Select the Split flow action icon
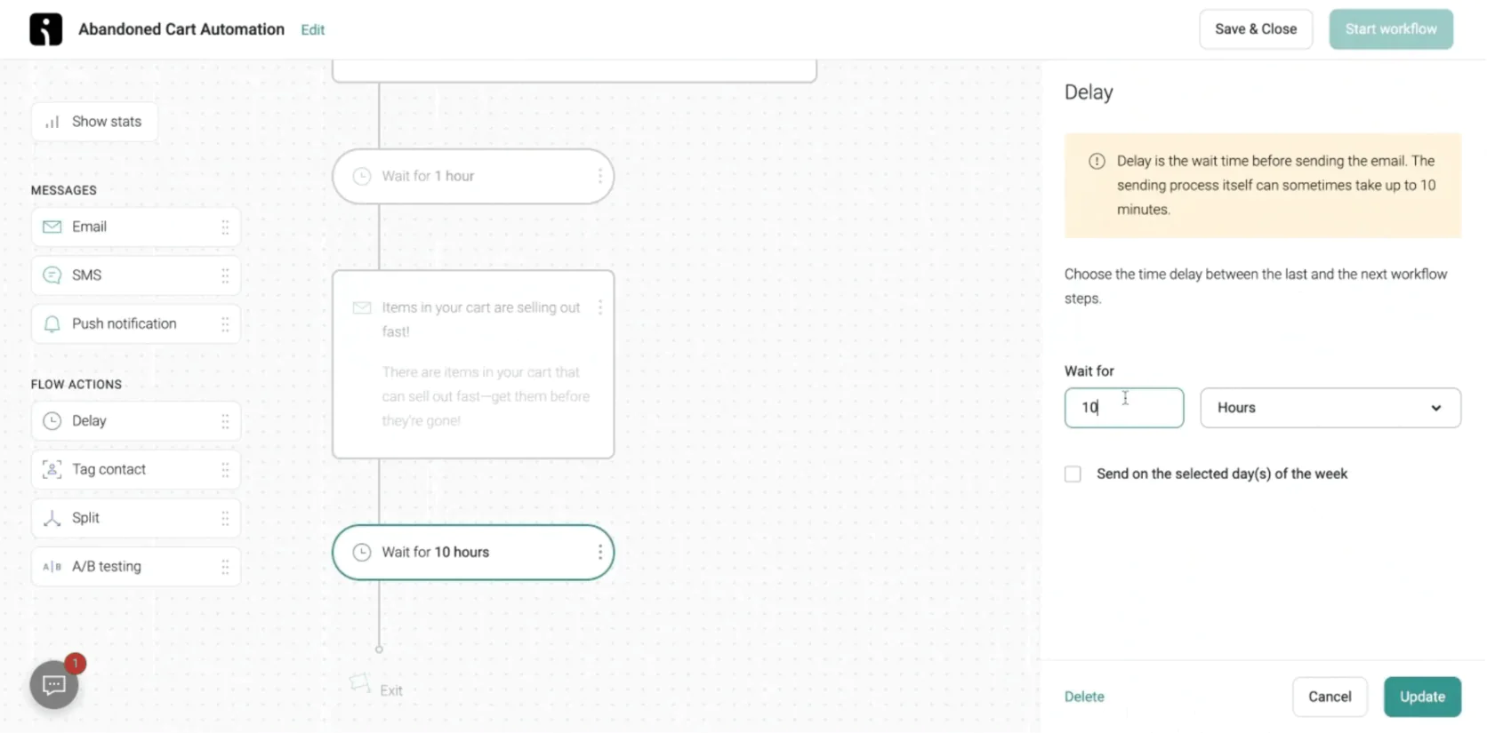The height and width of the screenshot is (733, 1487). (52, 518)
